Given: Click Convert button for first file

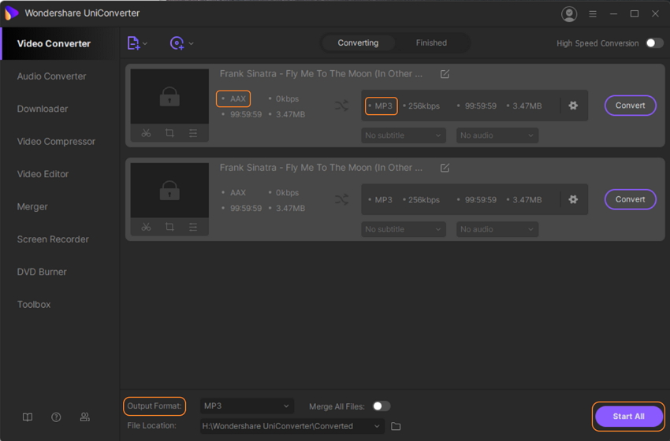Looking at the screenshot, I should tap(631, 106).
